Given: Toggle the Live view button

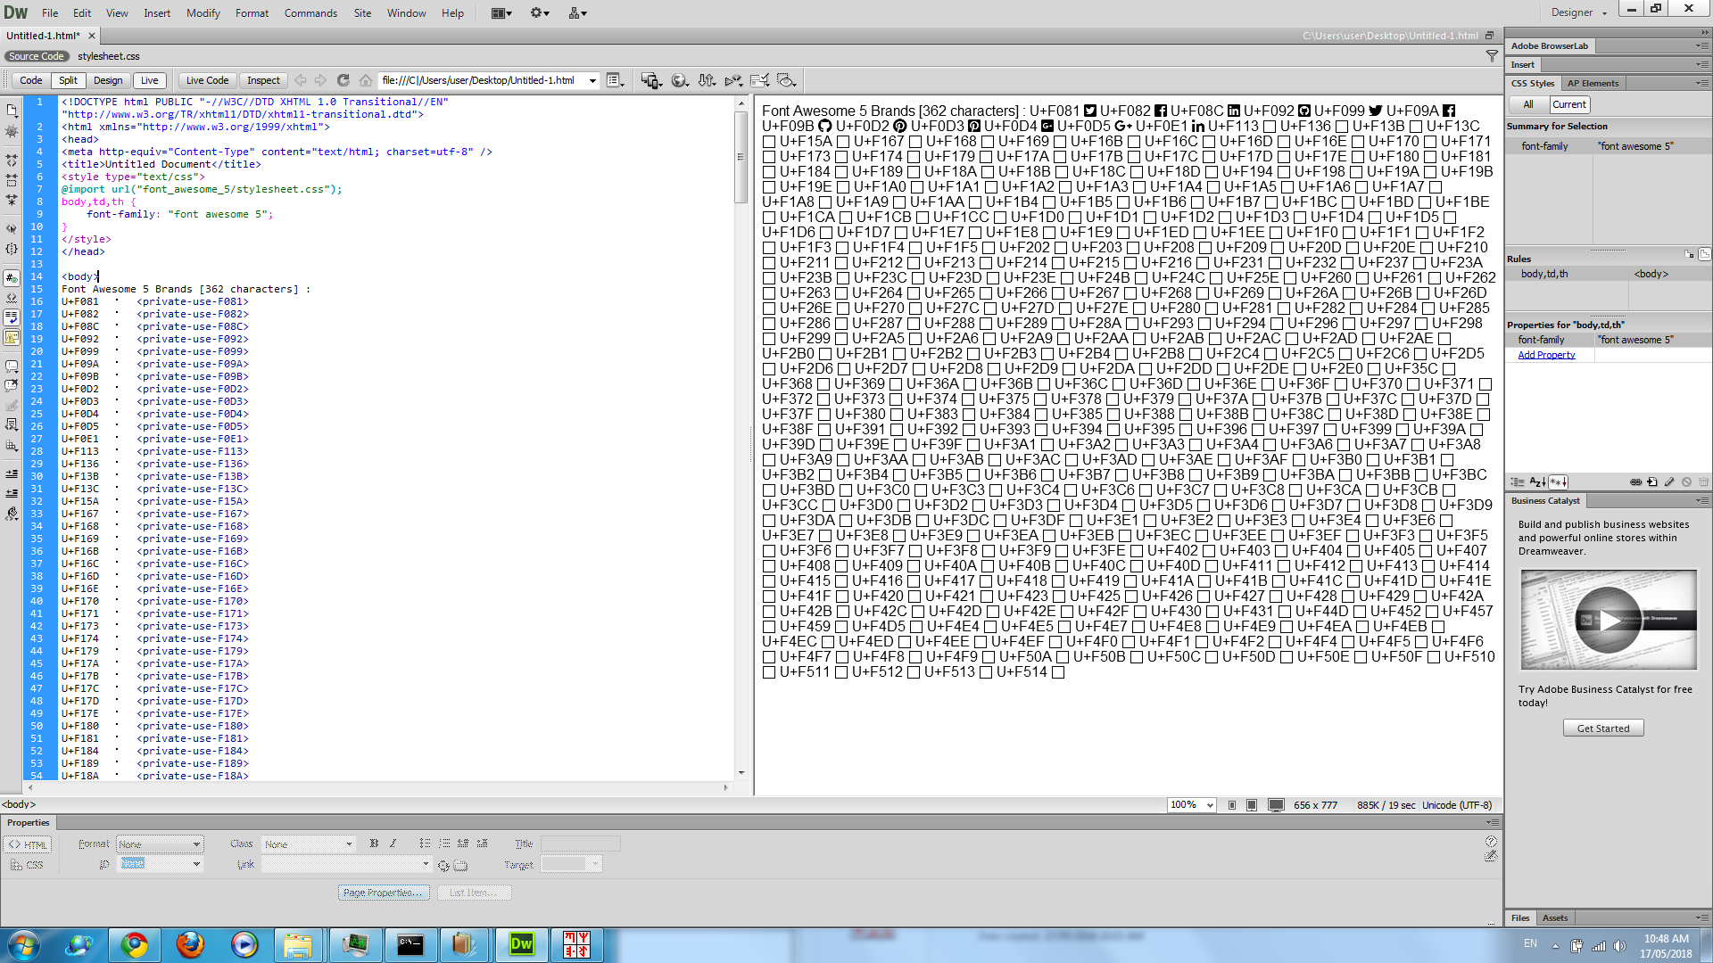Looking at the screenshot, I should tap(149, 80).
